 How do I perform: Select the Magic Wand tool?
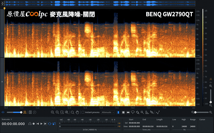(x=142, y=112)
